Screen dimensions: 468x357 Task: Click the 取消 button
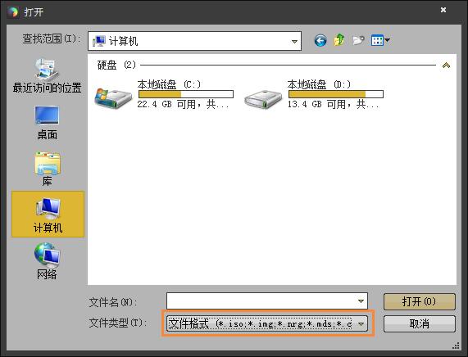420,323
